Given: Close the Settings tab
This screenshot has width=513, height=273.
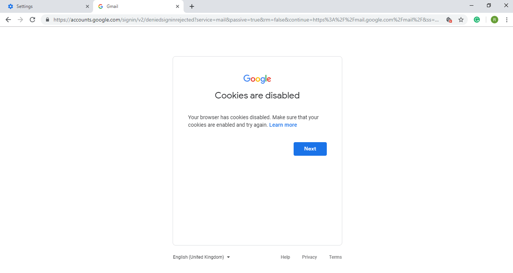Looking at the screenshot, I should [x=87, y=6].
